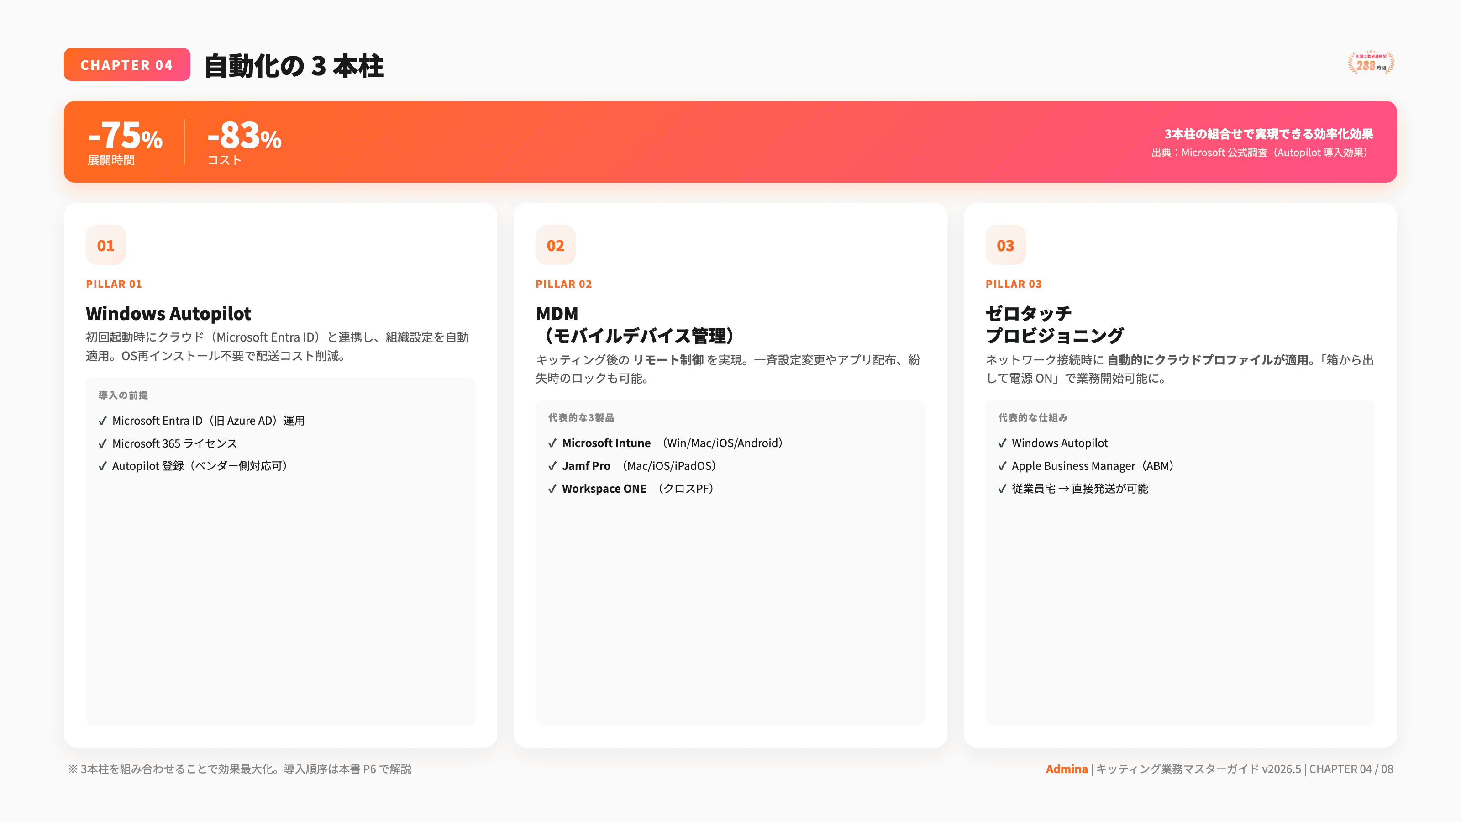Click checkmark beside Microsoft Intune
Viewport: 1461px width, 822px height.
552,443
